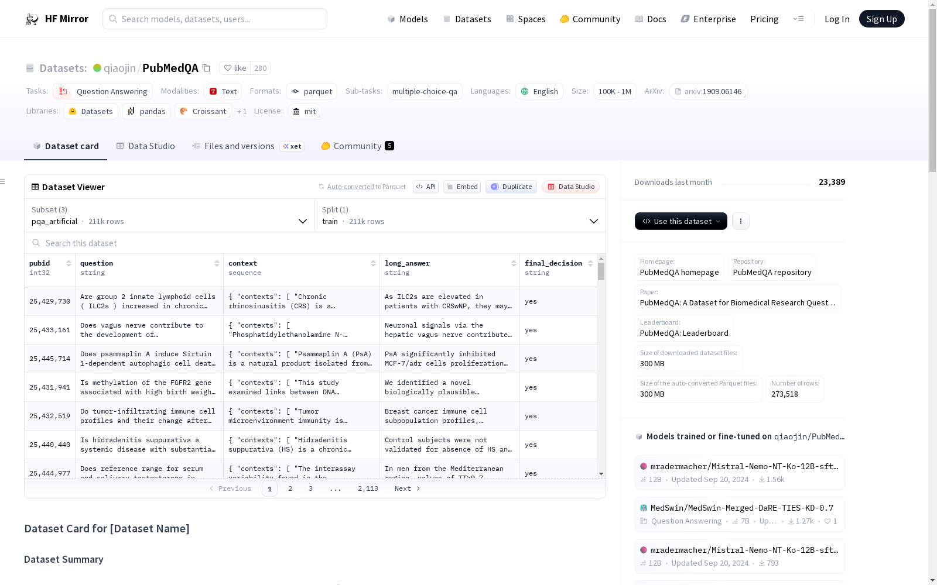Sort the question column

[x=217, y=264]
